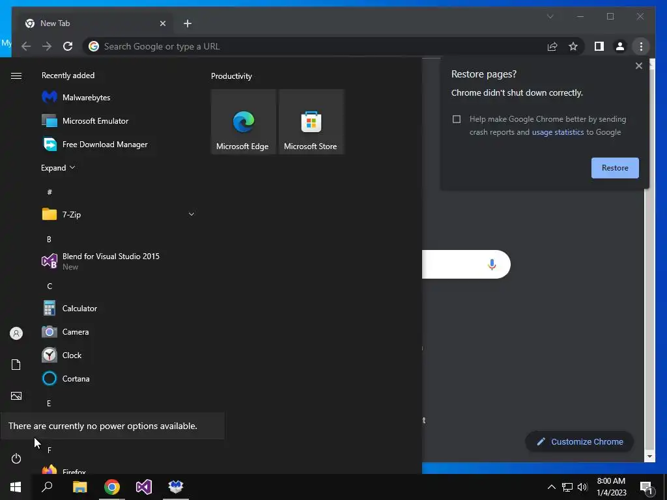Screen dimensions: 667x500
Task: Launch Blend for Visual Studio 2015
Action: click(x=119, y=261)
